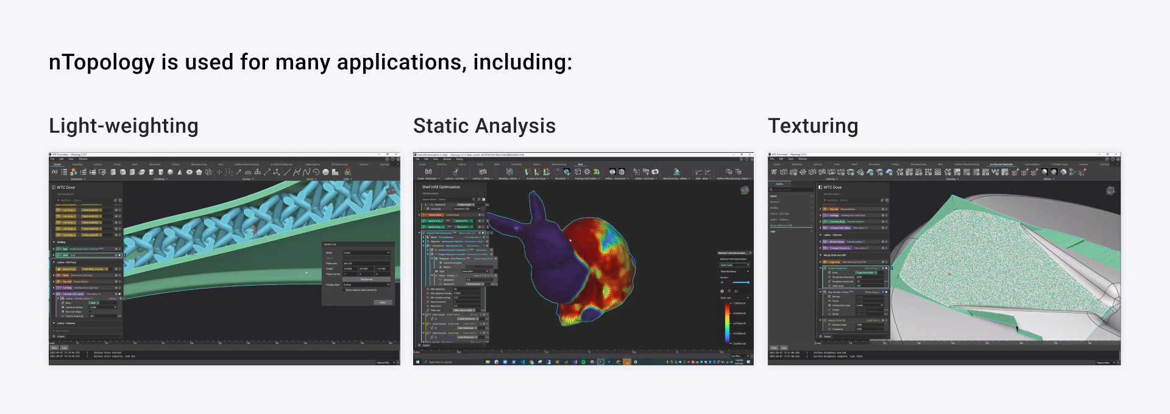Image resolution: width=1170 pixels, height=414 pixels.
Task: Click the view cube in Static Analysis viewport
Action: (x=744, y=191)
